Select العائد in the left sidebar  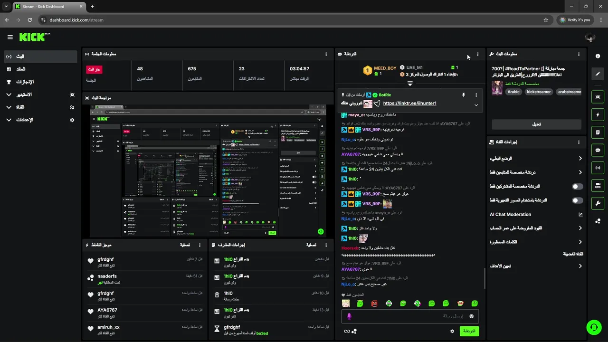40,69
